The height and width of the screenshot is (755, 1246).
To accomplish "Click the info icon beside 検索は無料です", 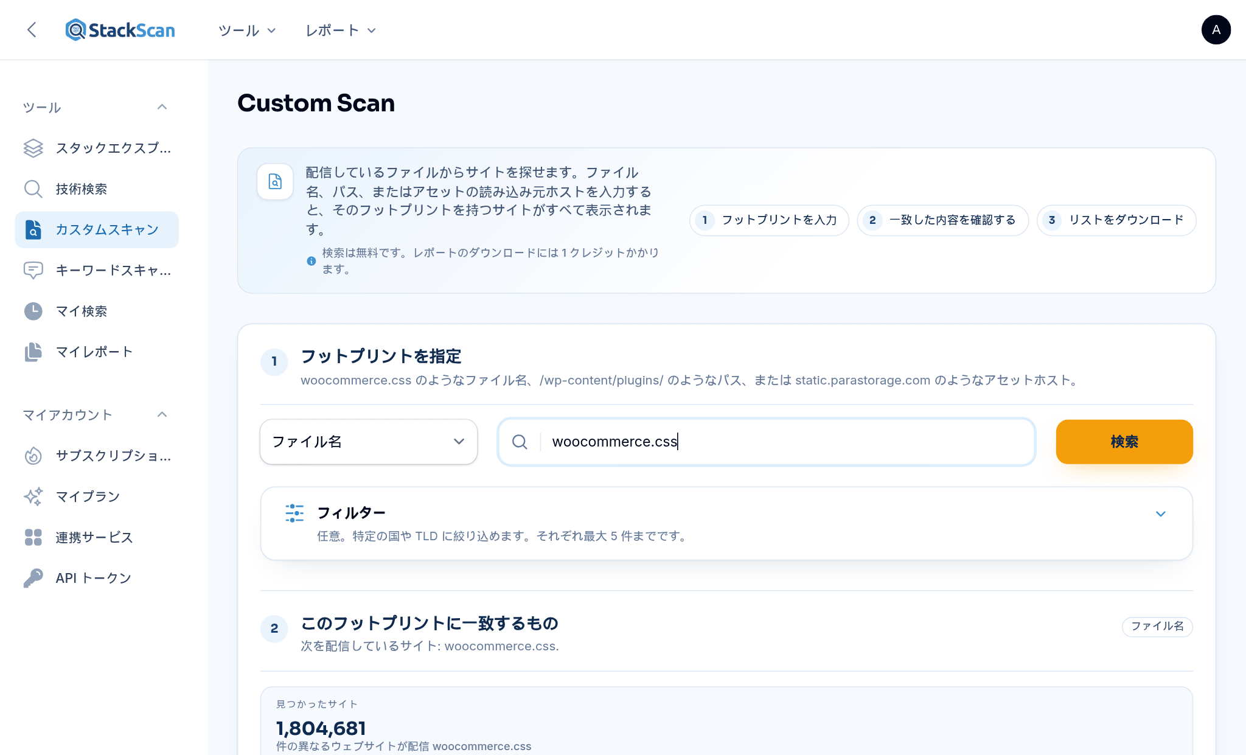I will click(x=311, y=261).
